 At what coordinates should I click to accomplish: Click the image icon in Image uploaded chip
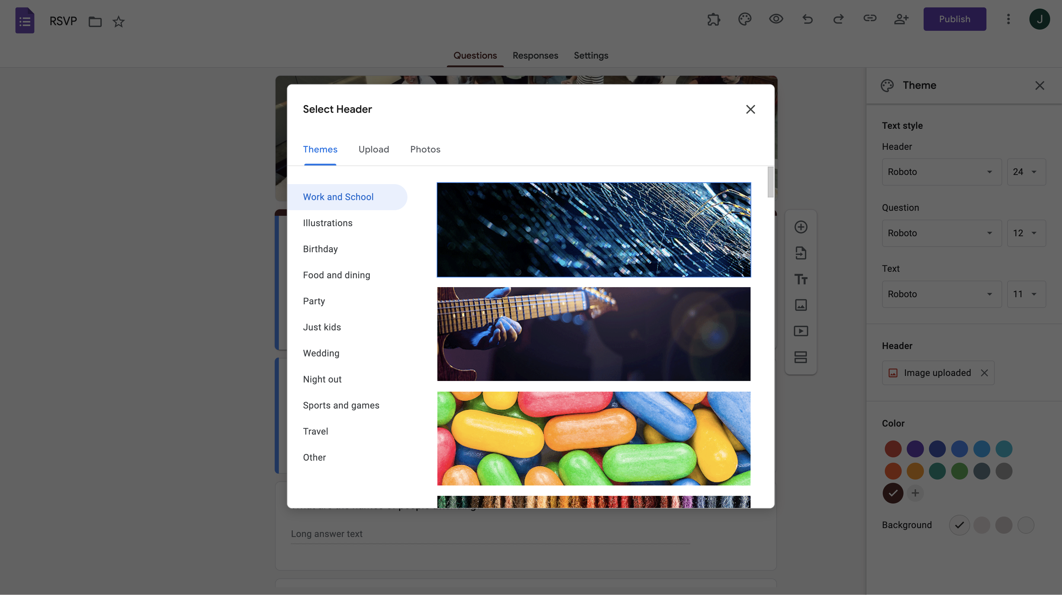click(x=893, y=373)
